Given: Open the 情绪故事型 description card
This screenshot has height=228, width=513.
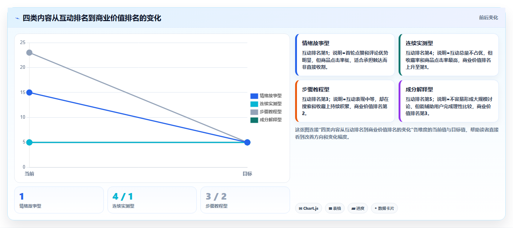Looking at the screenshot, I should 345,55.
